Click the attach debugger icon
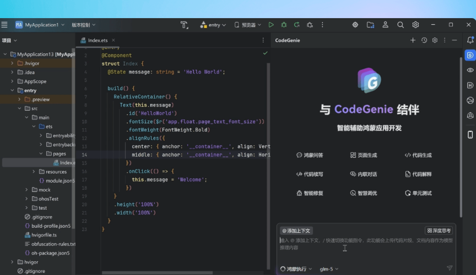 point(310,25)
